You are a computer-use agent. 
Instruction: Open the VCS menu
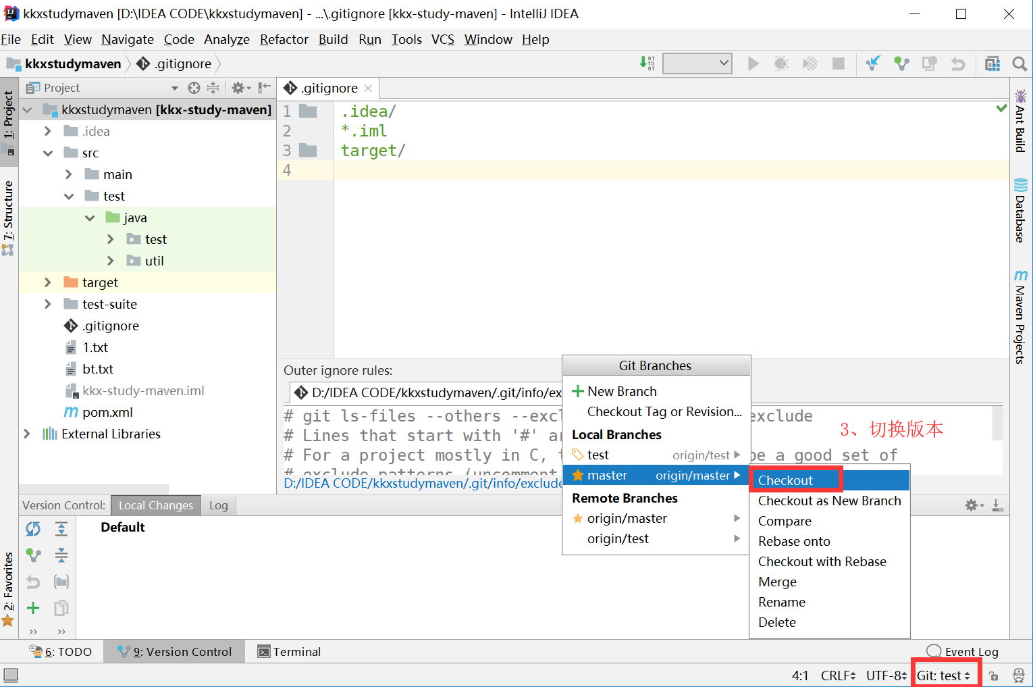click(443, 39)
